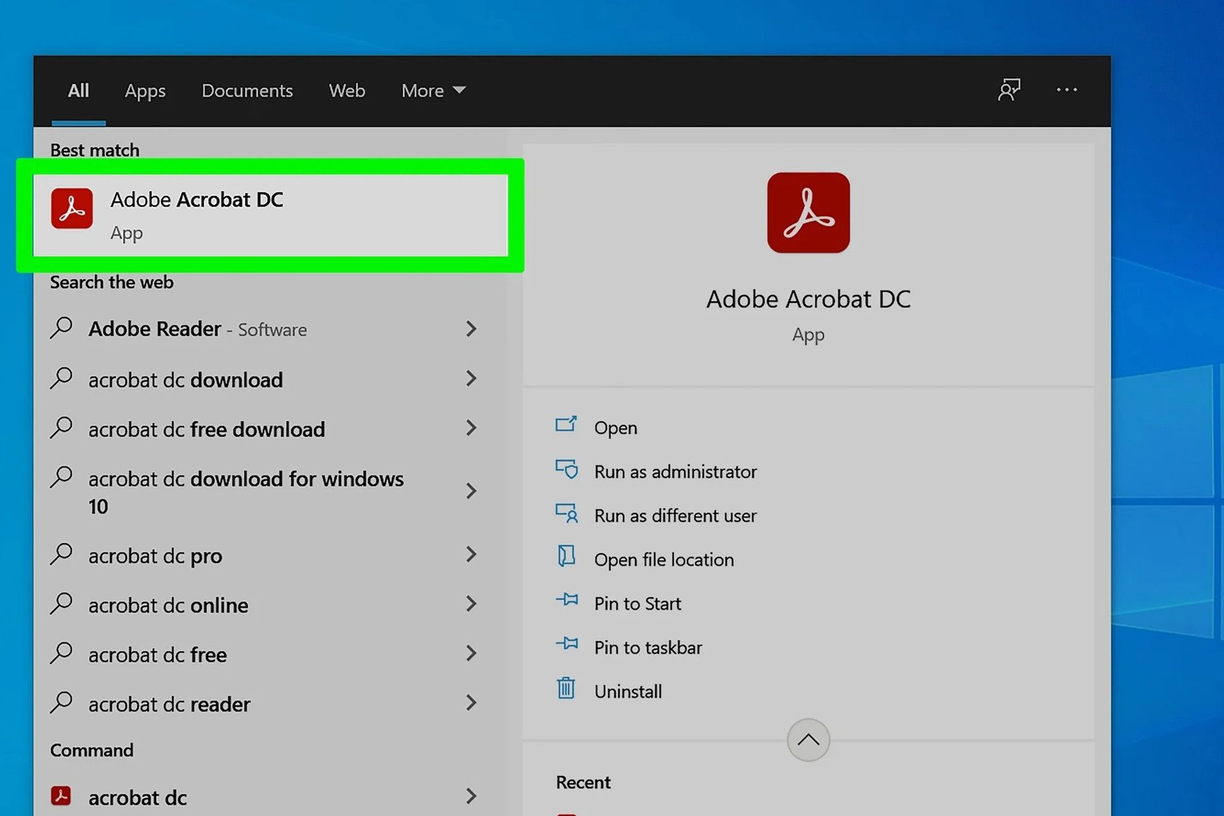
Task: Expand the acrobat dc free arrow
Action: (471, 653)
